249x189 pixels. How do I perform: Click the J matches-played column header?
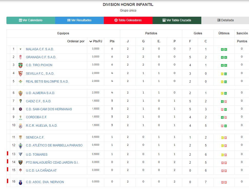click(128, 41)
